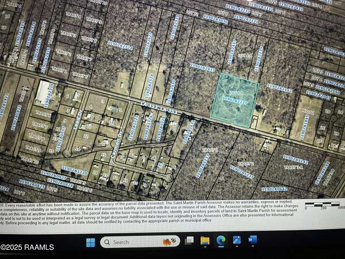The image size is (345, 259).
Task: Open the Photos app icon in the taskbar
Action: [236, 241]
